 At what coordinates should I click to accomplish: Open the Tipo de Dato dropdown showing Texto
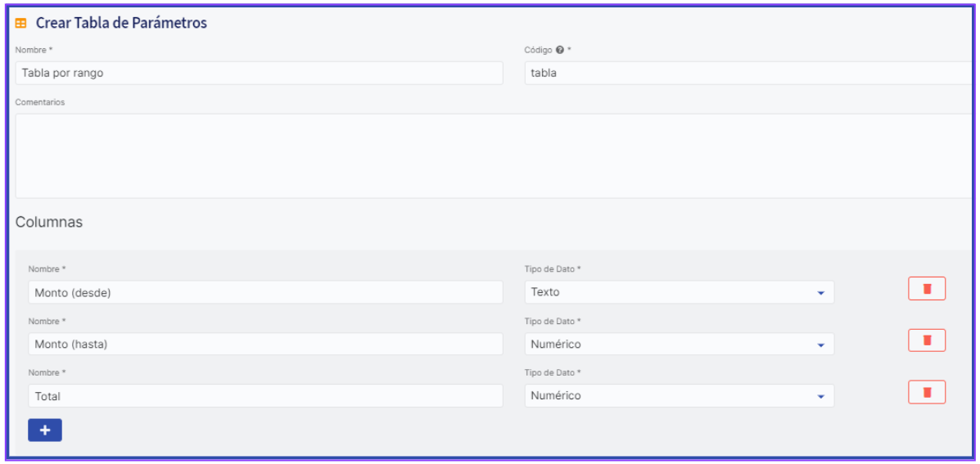tap(678, 292)
